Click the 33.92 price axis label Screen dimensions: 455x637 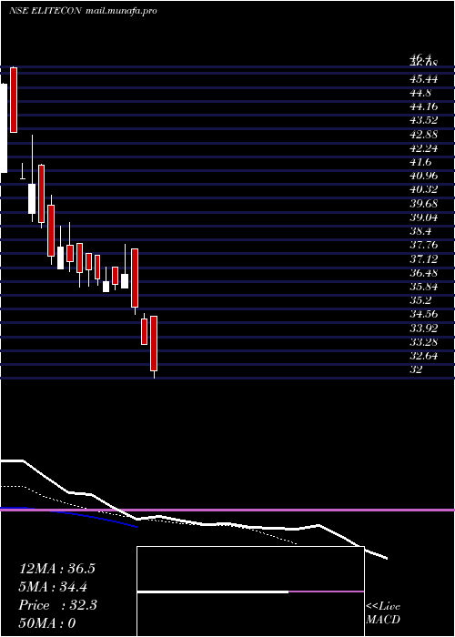424,328
